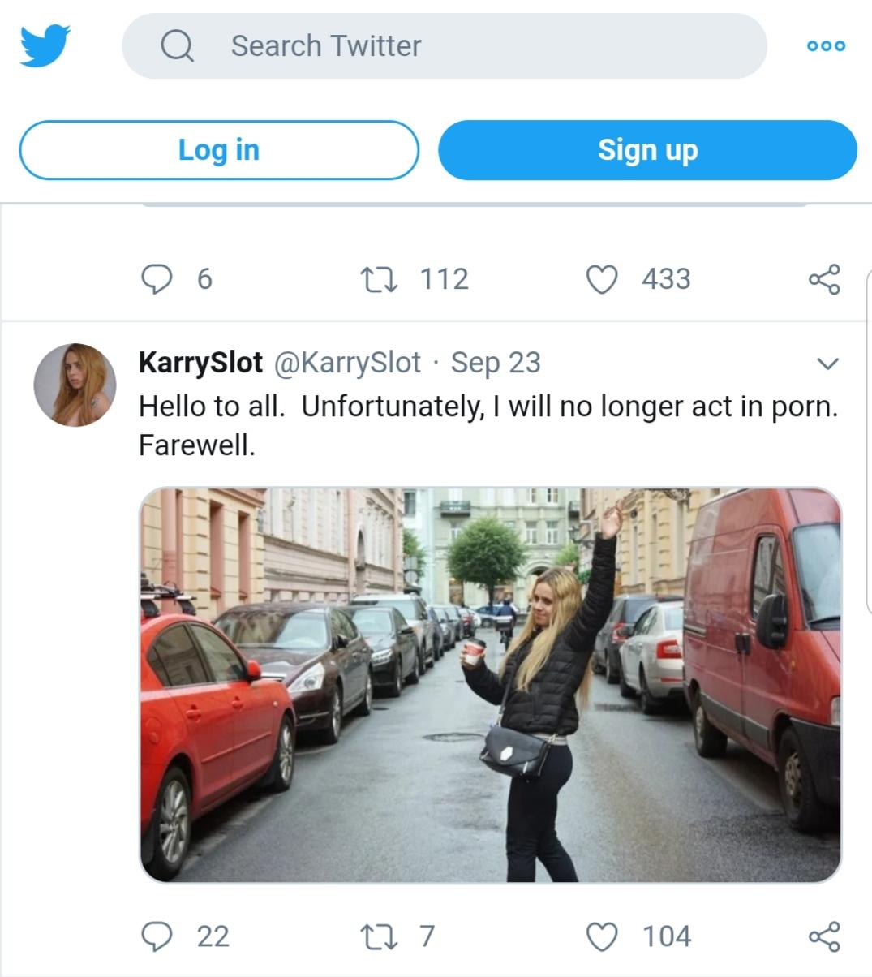Click the search magnifier icon
Viewport: 872px width, 977px height.
pyautogui.click(x=177, y=46)
